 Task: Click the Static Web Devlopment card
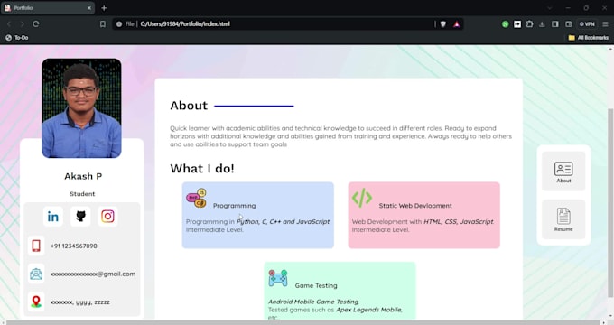(424, 215)
